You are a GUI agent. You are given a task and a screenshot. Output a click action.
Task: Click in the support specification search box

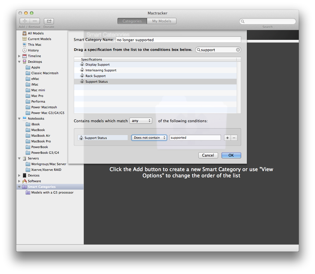218,50
